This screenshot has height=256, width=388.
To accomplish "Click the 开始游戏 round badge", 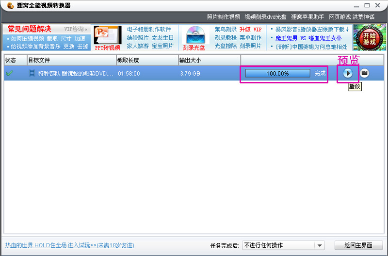I will 369,38.
